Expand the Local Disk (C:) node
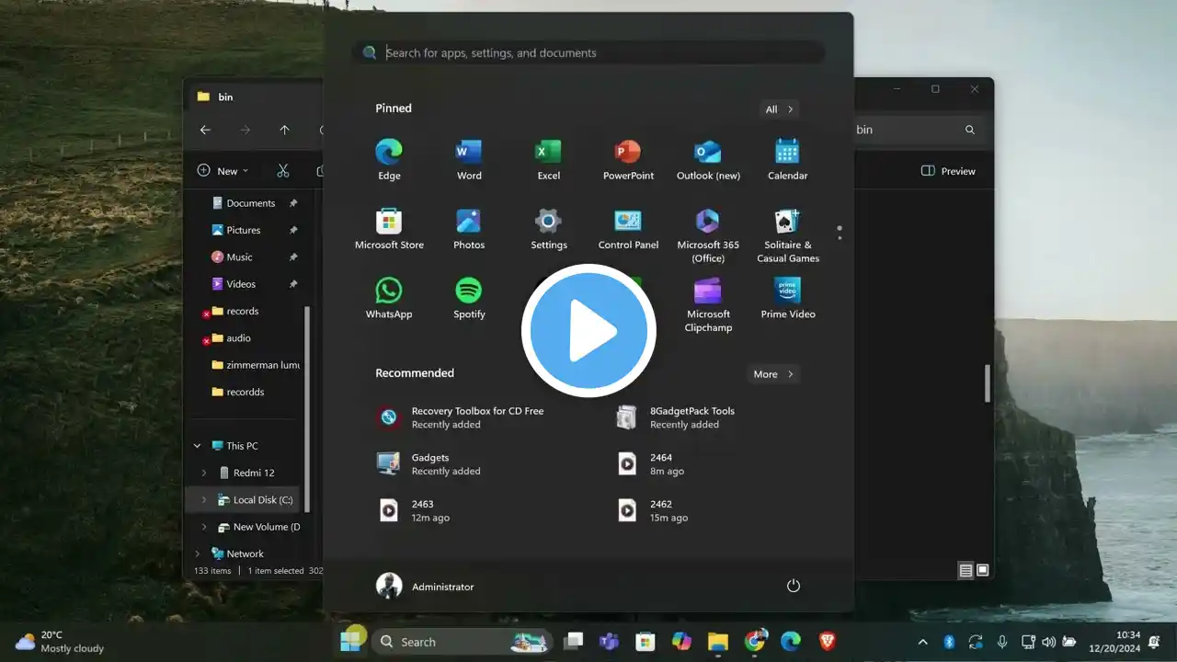This screenshot has width=1177, height=662. click(x=204, y=499)
